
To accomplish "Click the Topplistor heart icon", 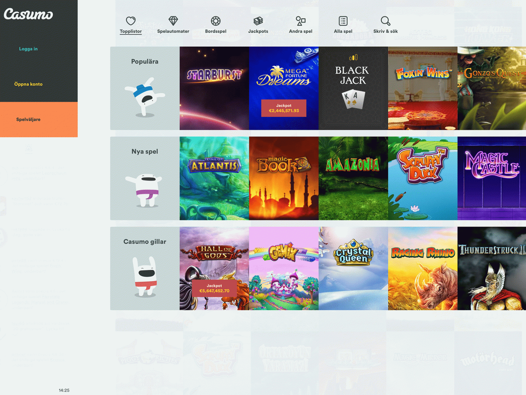I will (131, 21).
